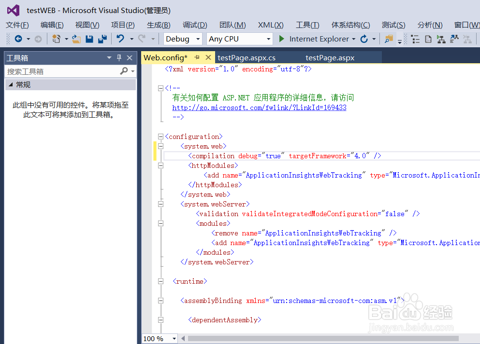Open the refresh button dropdown arrow
The image size is (480, 344).
[x=374, y=39]
